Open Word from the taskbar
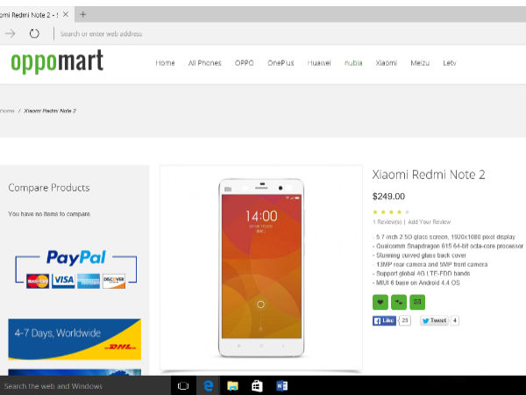 [x=281, y=386]
